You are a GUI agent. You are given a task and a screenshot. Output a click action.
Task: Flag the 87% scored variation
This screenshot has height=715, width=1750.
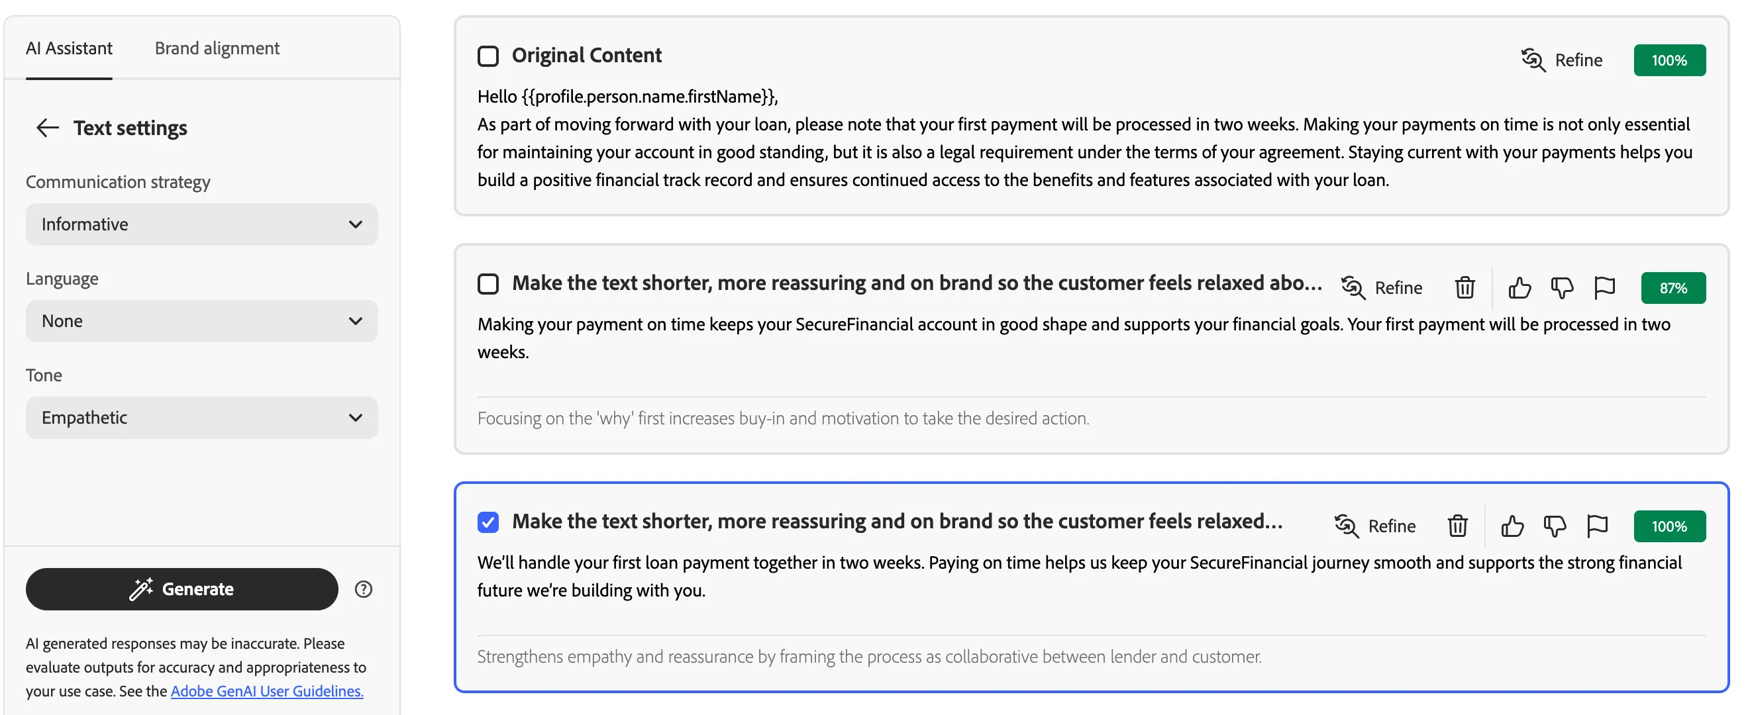pyautogui.click(x=1604, y=288)
